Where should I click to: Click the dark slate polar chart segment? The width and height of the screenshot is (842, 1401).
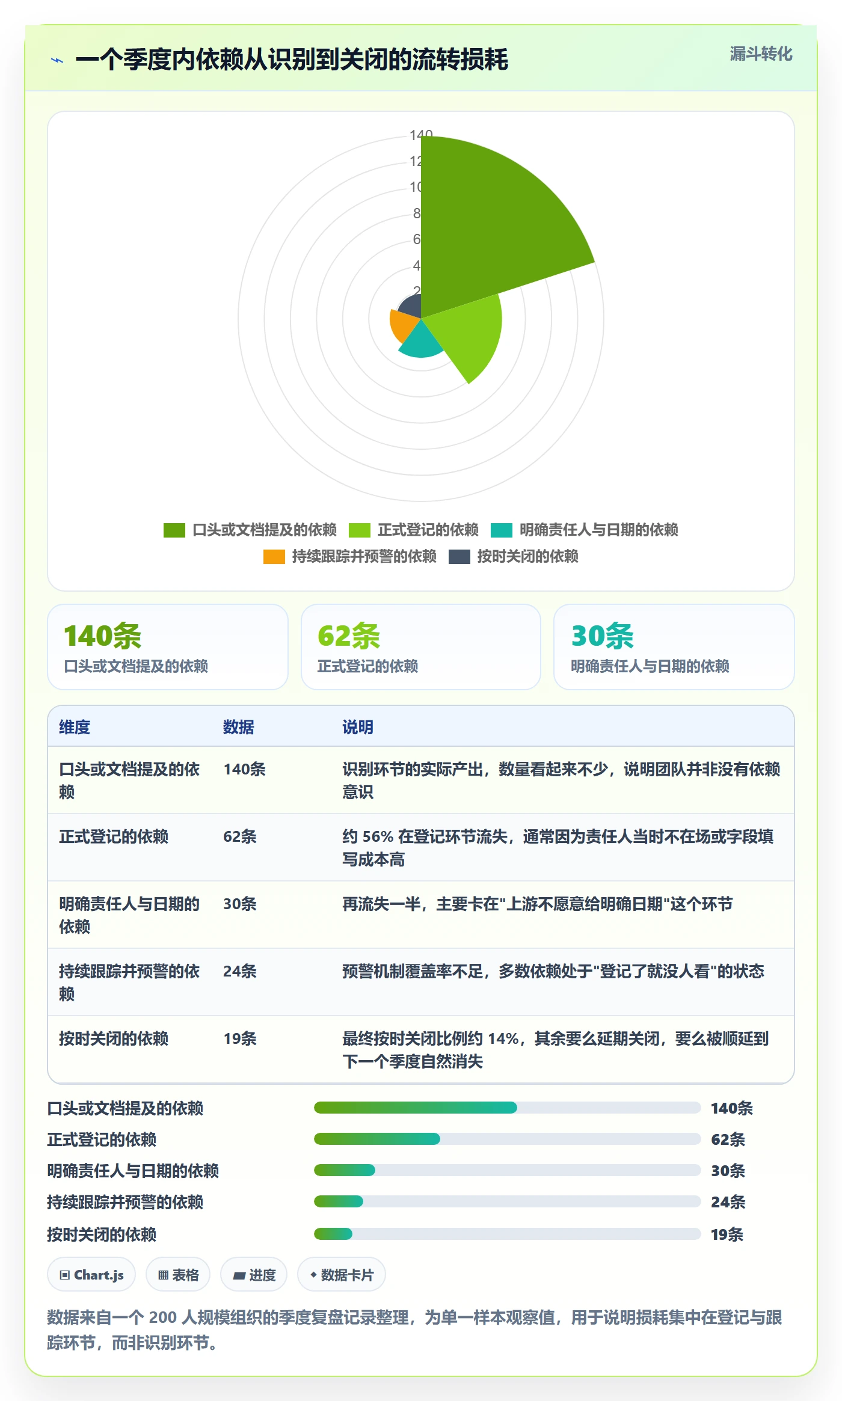point(411,307)
